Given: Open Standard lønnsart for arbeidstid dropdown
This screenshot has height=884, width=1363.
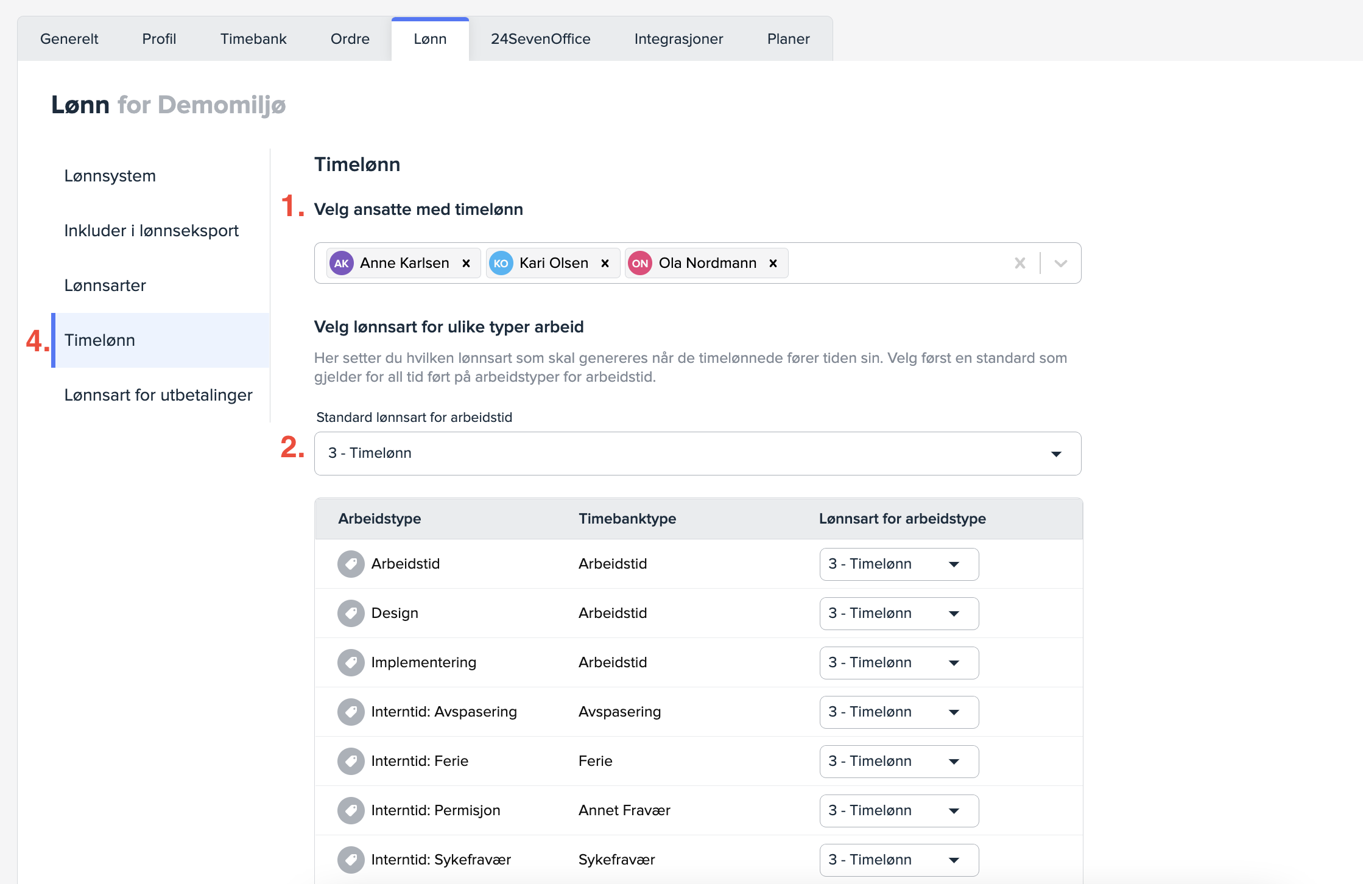Looking at the screenshot, I should tap(697, 454).
